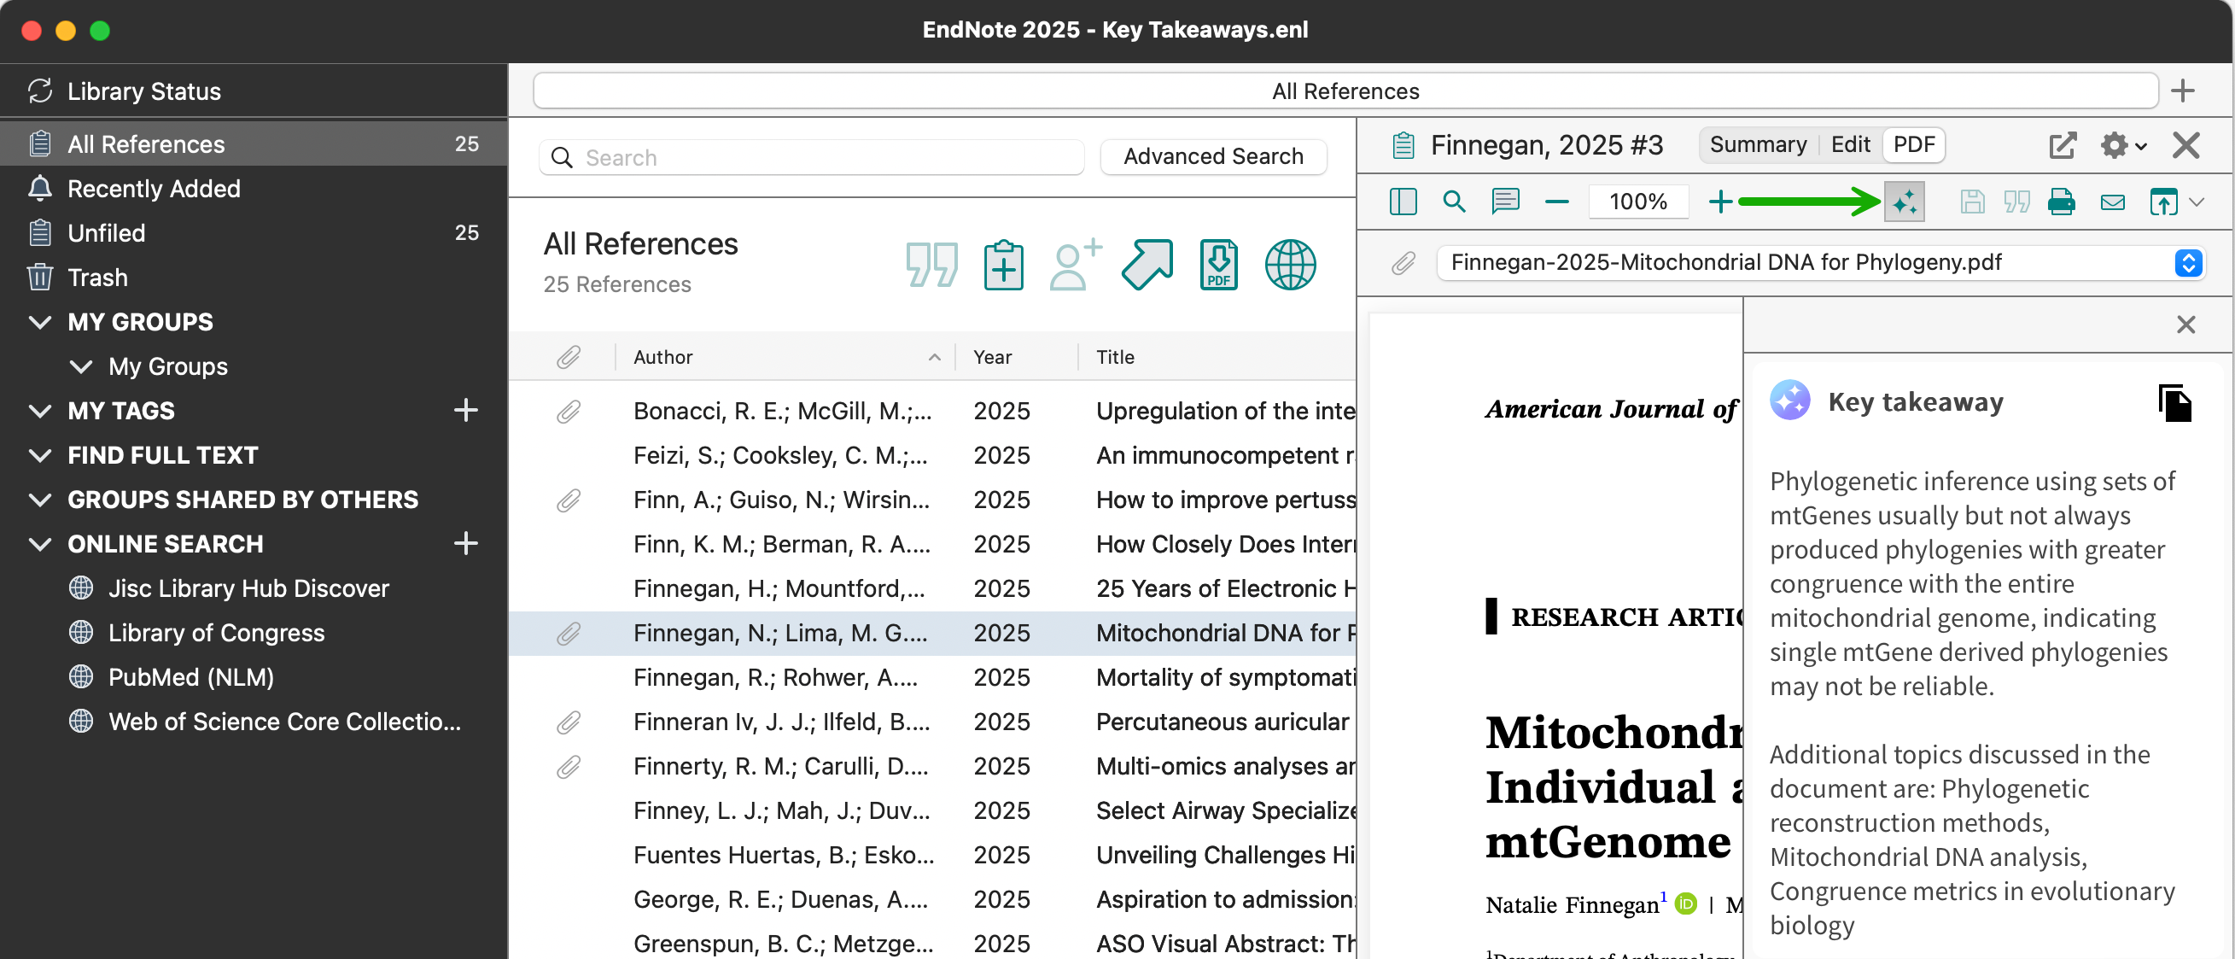
Task: Click the Import PDF icon
Action: [1217, 265]
